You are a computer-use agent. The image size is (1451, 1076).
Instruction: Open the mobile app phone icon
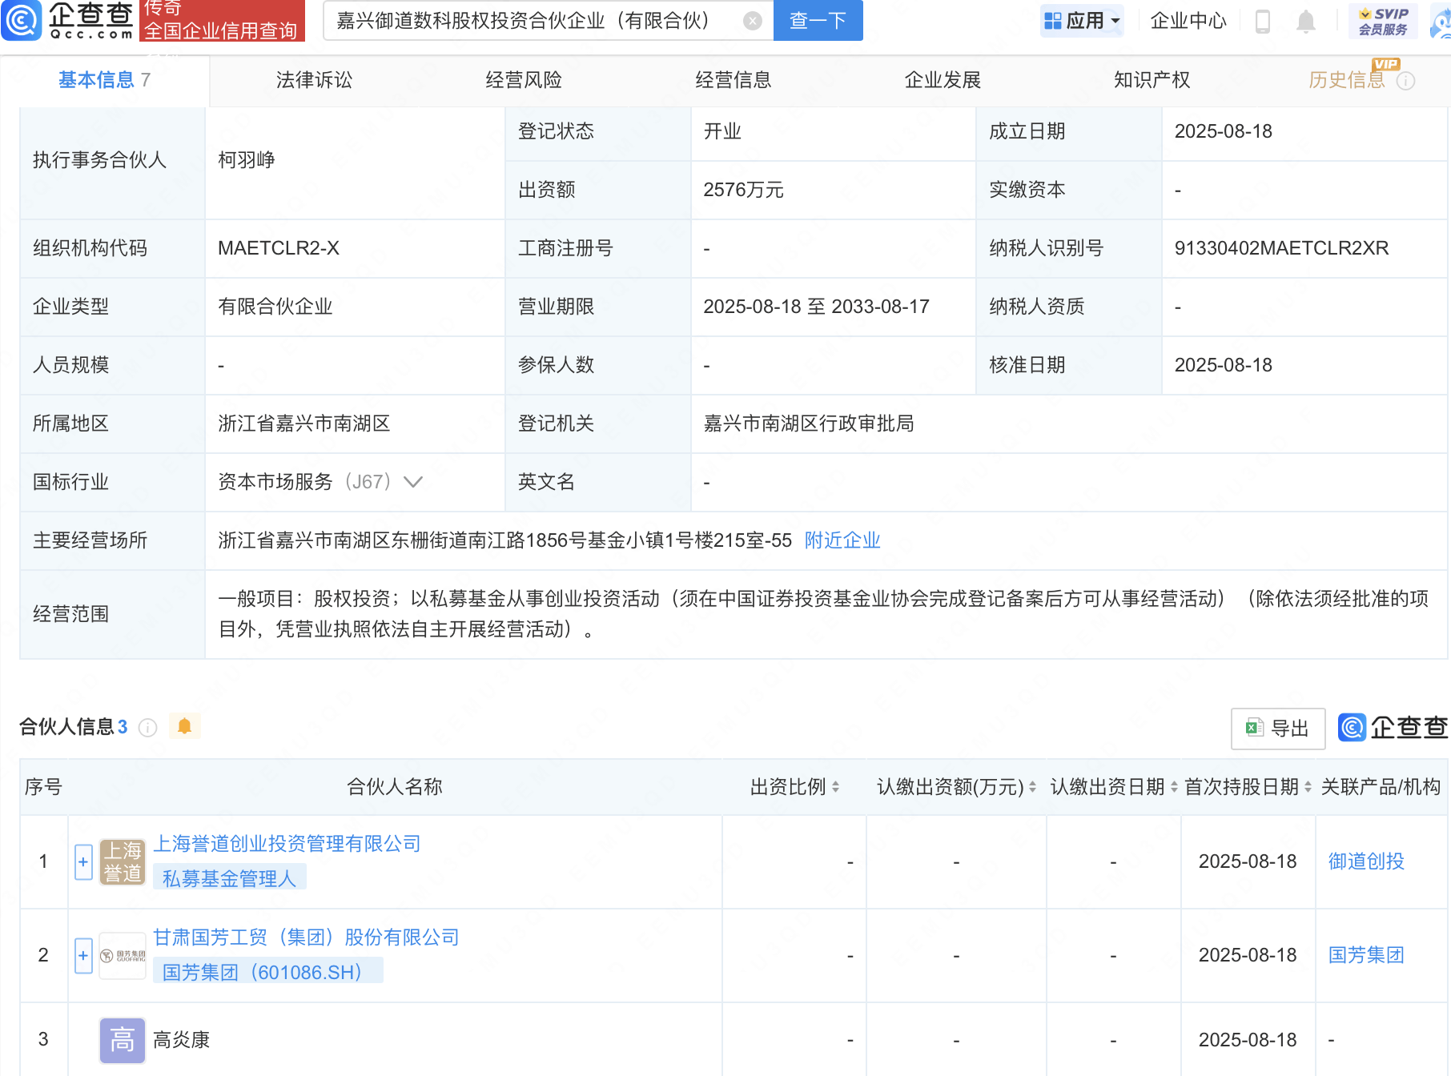[x=1263, y=22]
